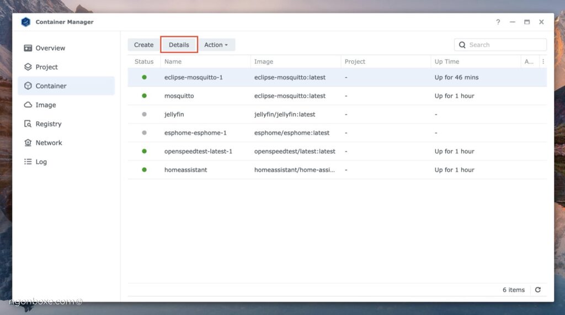The image size is (565, 315).
Task: Click the Image cloud icon in sidebar
Action: coord(28,105)
